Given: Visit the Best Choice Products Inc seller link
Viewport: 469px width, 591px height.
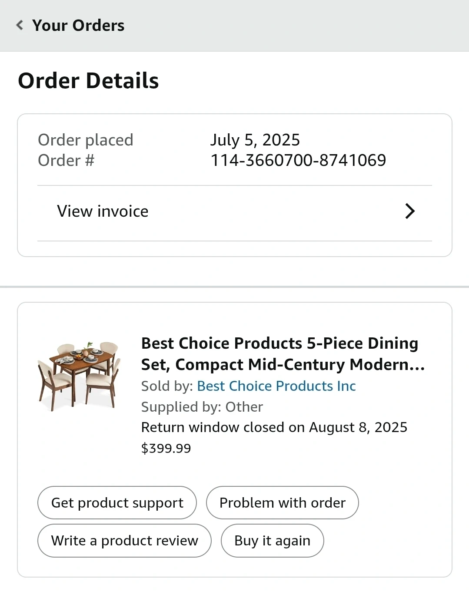Looking at the screenshot, I should coord(276,386).
